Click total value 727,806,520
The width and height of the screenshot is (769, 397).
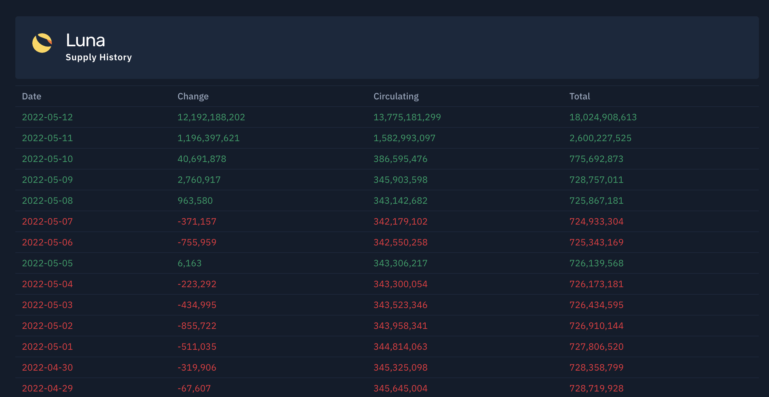596,347
